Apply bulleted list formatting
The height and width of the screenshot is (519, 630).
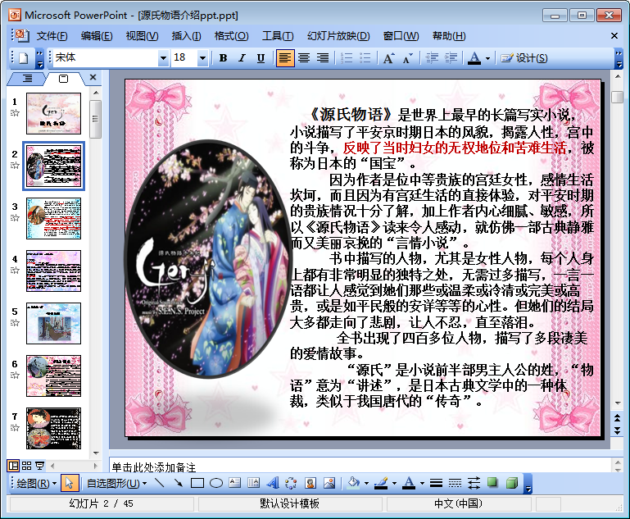pos(365,58)
